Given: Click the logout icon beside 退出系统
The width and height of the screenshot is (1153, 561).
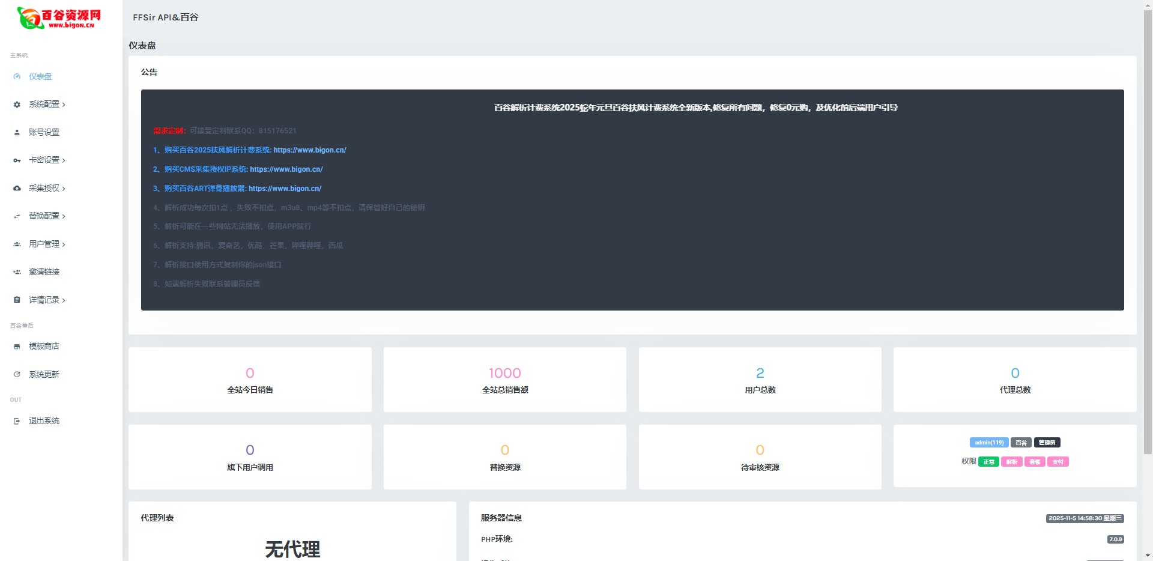Looking at the screenshot, I should [x=17, y=421].
